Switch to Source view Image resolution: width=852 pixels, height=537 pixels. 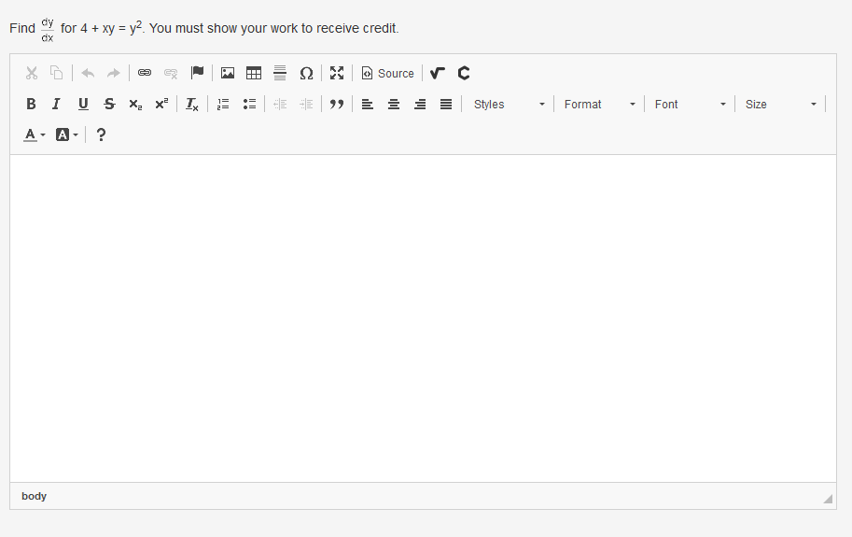coord(388,73)
